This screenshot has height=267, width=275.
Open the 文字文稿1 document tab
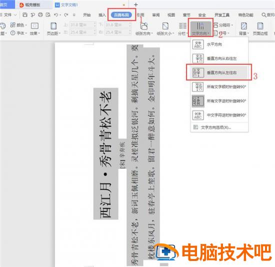(x=69, y=5)
